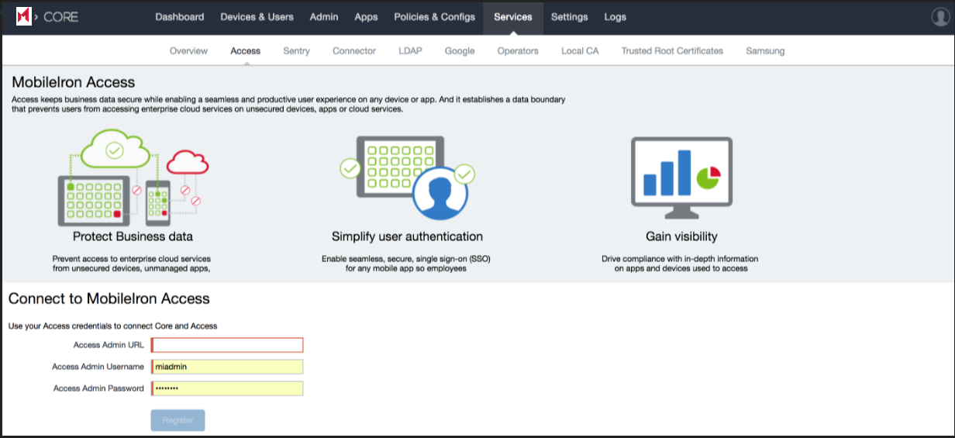
Task: Switch to the Connector tab
Action: tap(354, 51)
